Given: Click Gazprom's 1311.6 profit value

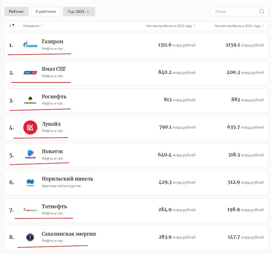Looking at the screenshot, I should [164, 45].
